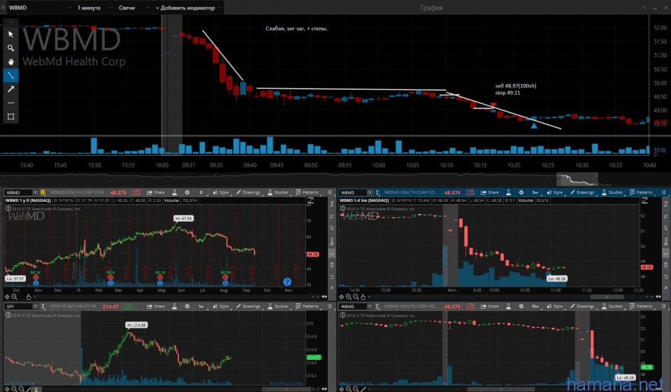Share the SPY chart
This screenshot has width=671, height=392.
tap(156, 307)
